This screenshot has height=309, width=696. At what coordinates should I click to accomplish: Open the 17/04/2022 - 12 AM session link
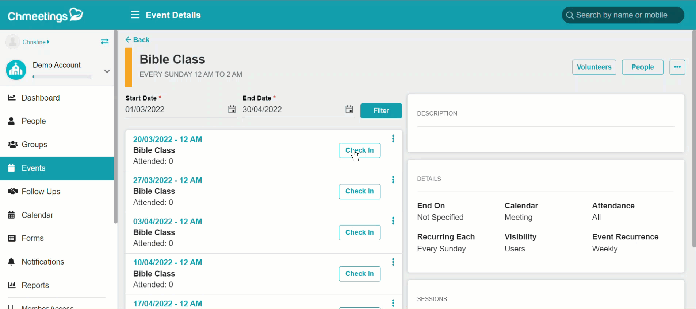point(168,304)
